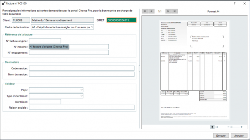Focus the SIRET input field
Image resolution: width=250 pixels, height=140 pixels.
[122, 20]
